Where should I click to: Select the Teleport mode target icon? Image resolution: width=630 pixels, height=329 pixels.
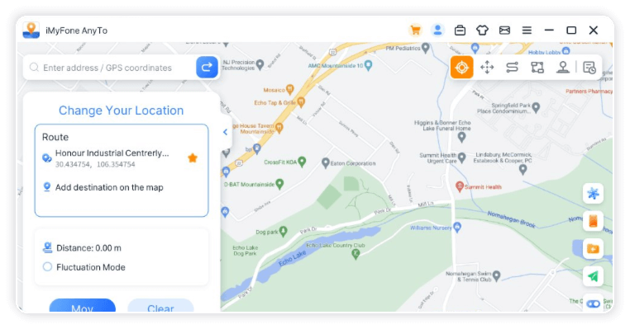461,68
